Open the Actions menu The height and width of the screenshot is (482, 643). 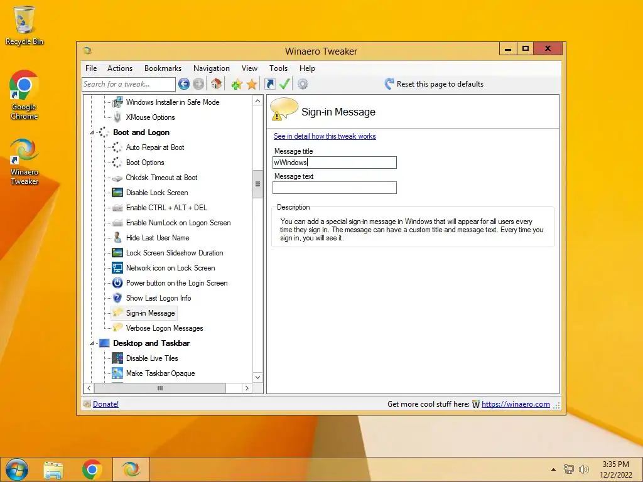[120, 68]
